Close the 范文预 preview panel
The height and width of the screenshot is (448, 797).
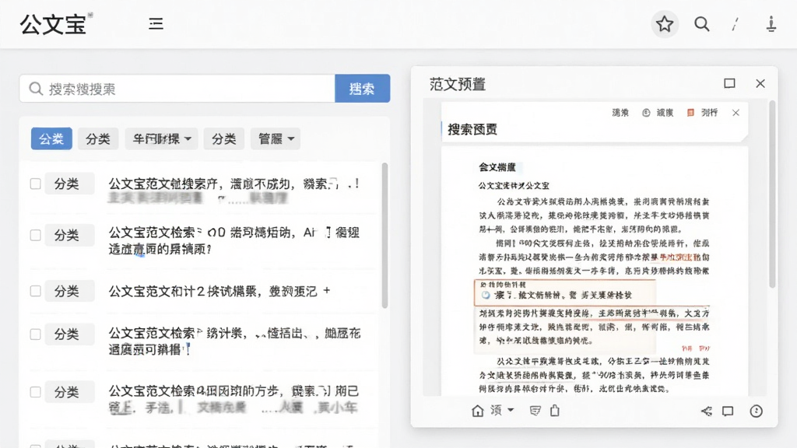[x=760, y=83]
